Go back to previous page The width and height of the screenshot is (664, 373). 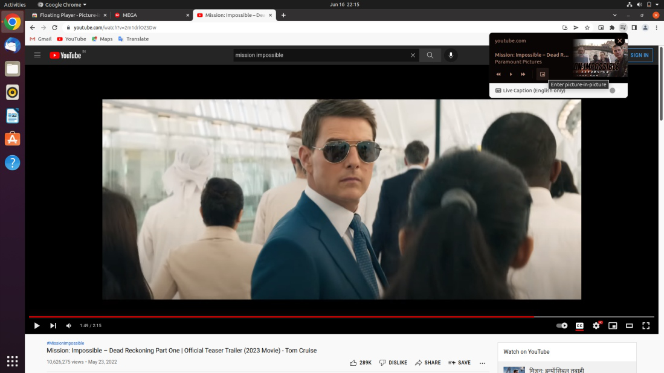click(x=33, y=28)
